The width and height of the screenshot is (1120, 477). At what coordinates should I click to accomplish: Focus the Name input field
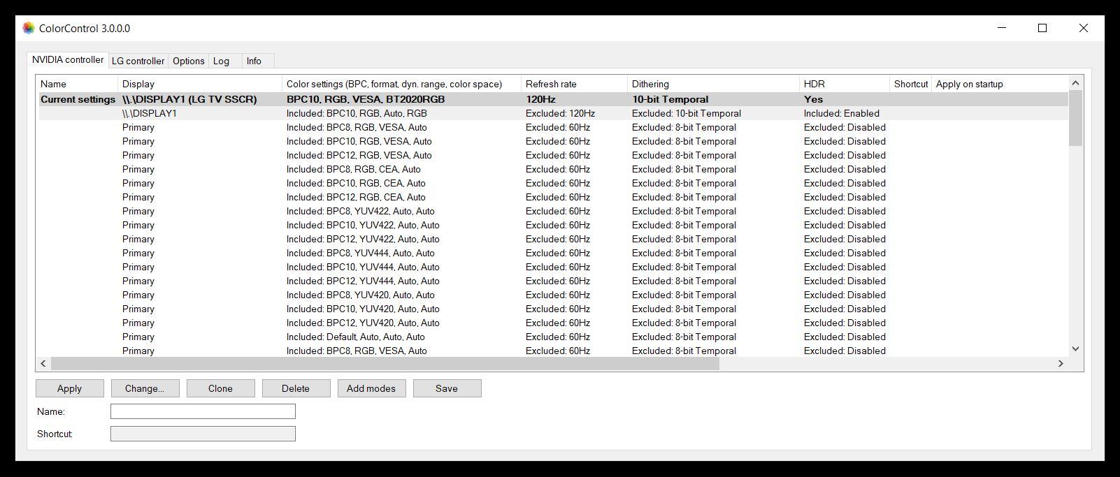pos(203,411)
